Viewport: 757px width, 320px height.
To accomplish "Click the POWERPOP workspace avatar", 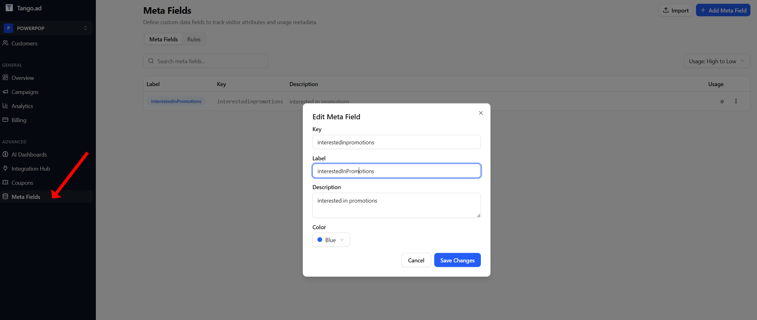I will (x=8, y=28).
